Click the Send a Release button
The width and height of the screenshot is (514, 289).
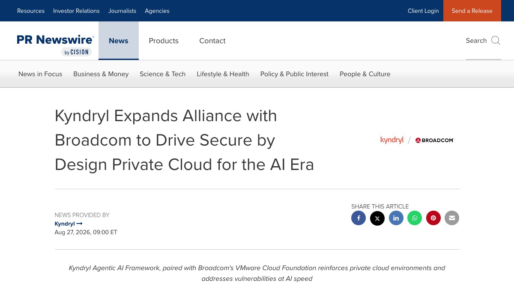click(472, 11)
